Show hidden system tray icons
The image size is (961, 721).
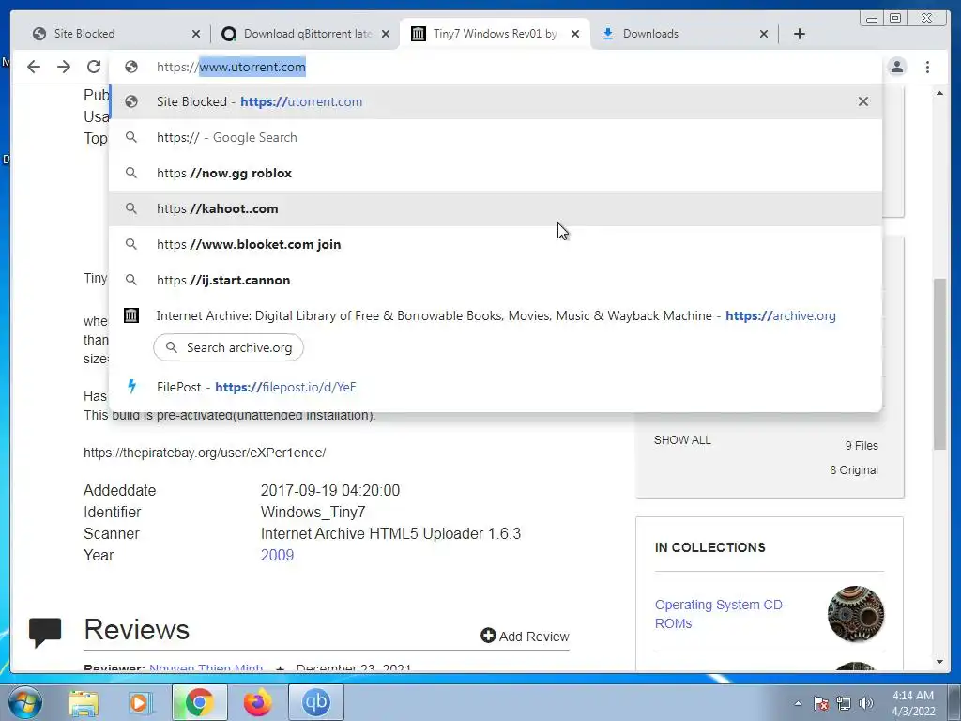[798, 703]
